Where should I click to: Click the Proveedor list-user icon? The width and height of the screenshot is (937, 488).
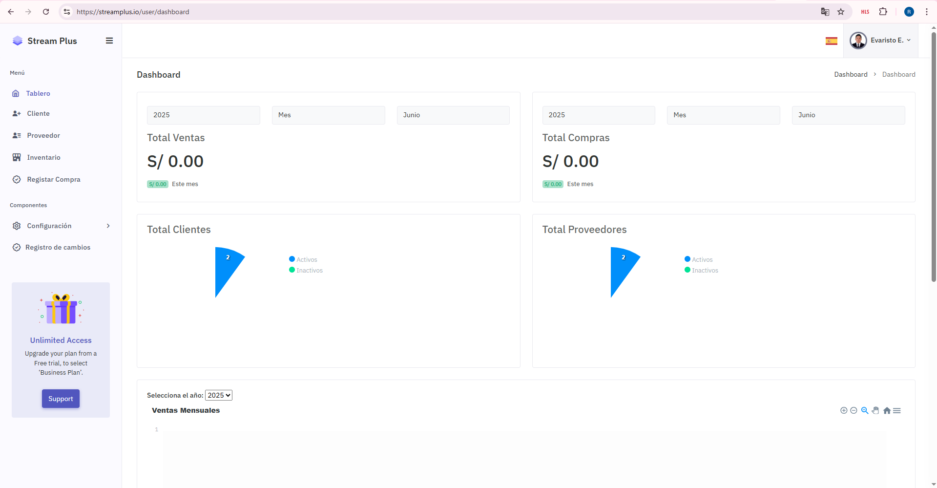[x=17, y=135]
